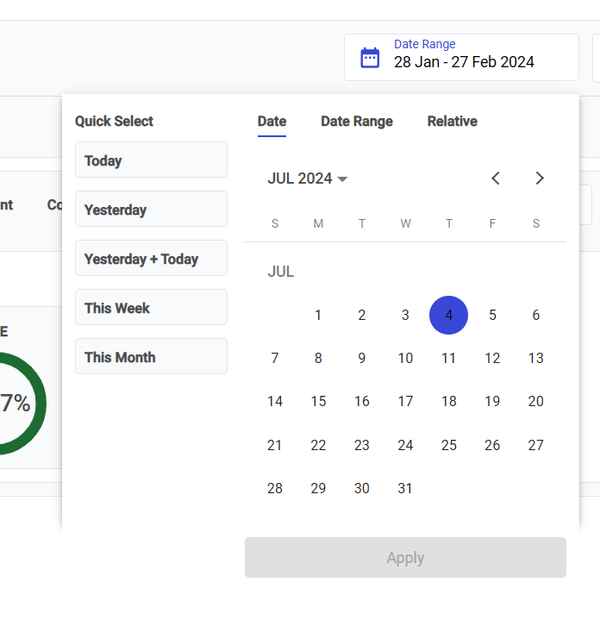Viewport: 600px width, 620px height.
Task: Select July 31 in the calendar
Action: tap(405, 489)
